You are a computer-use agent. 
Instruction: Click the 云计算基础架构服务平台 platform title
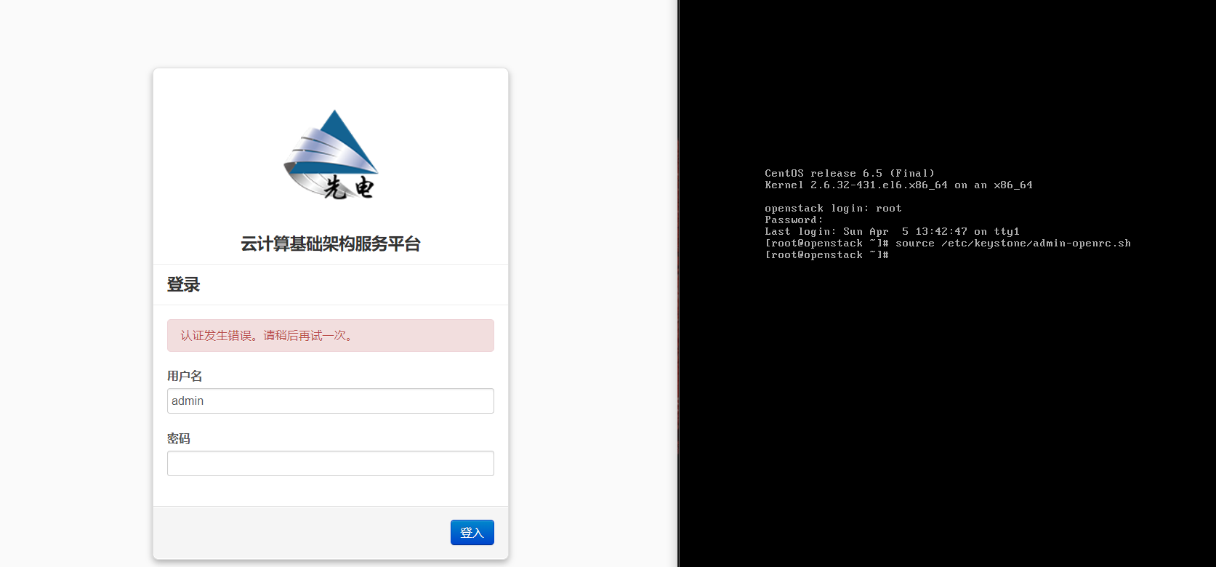[331, 244]
